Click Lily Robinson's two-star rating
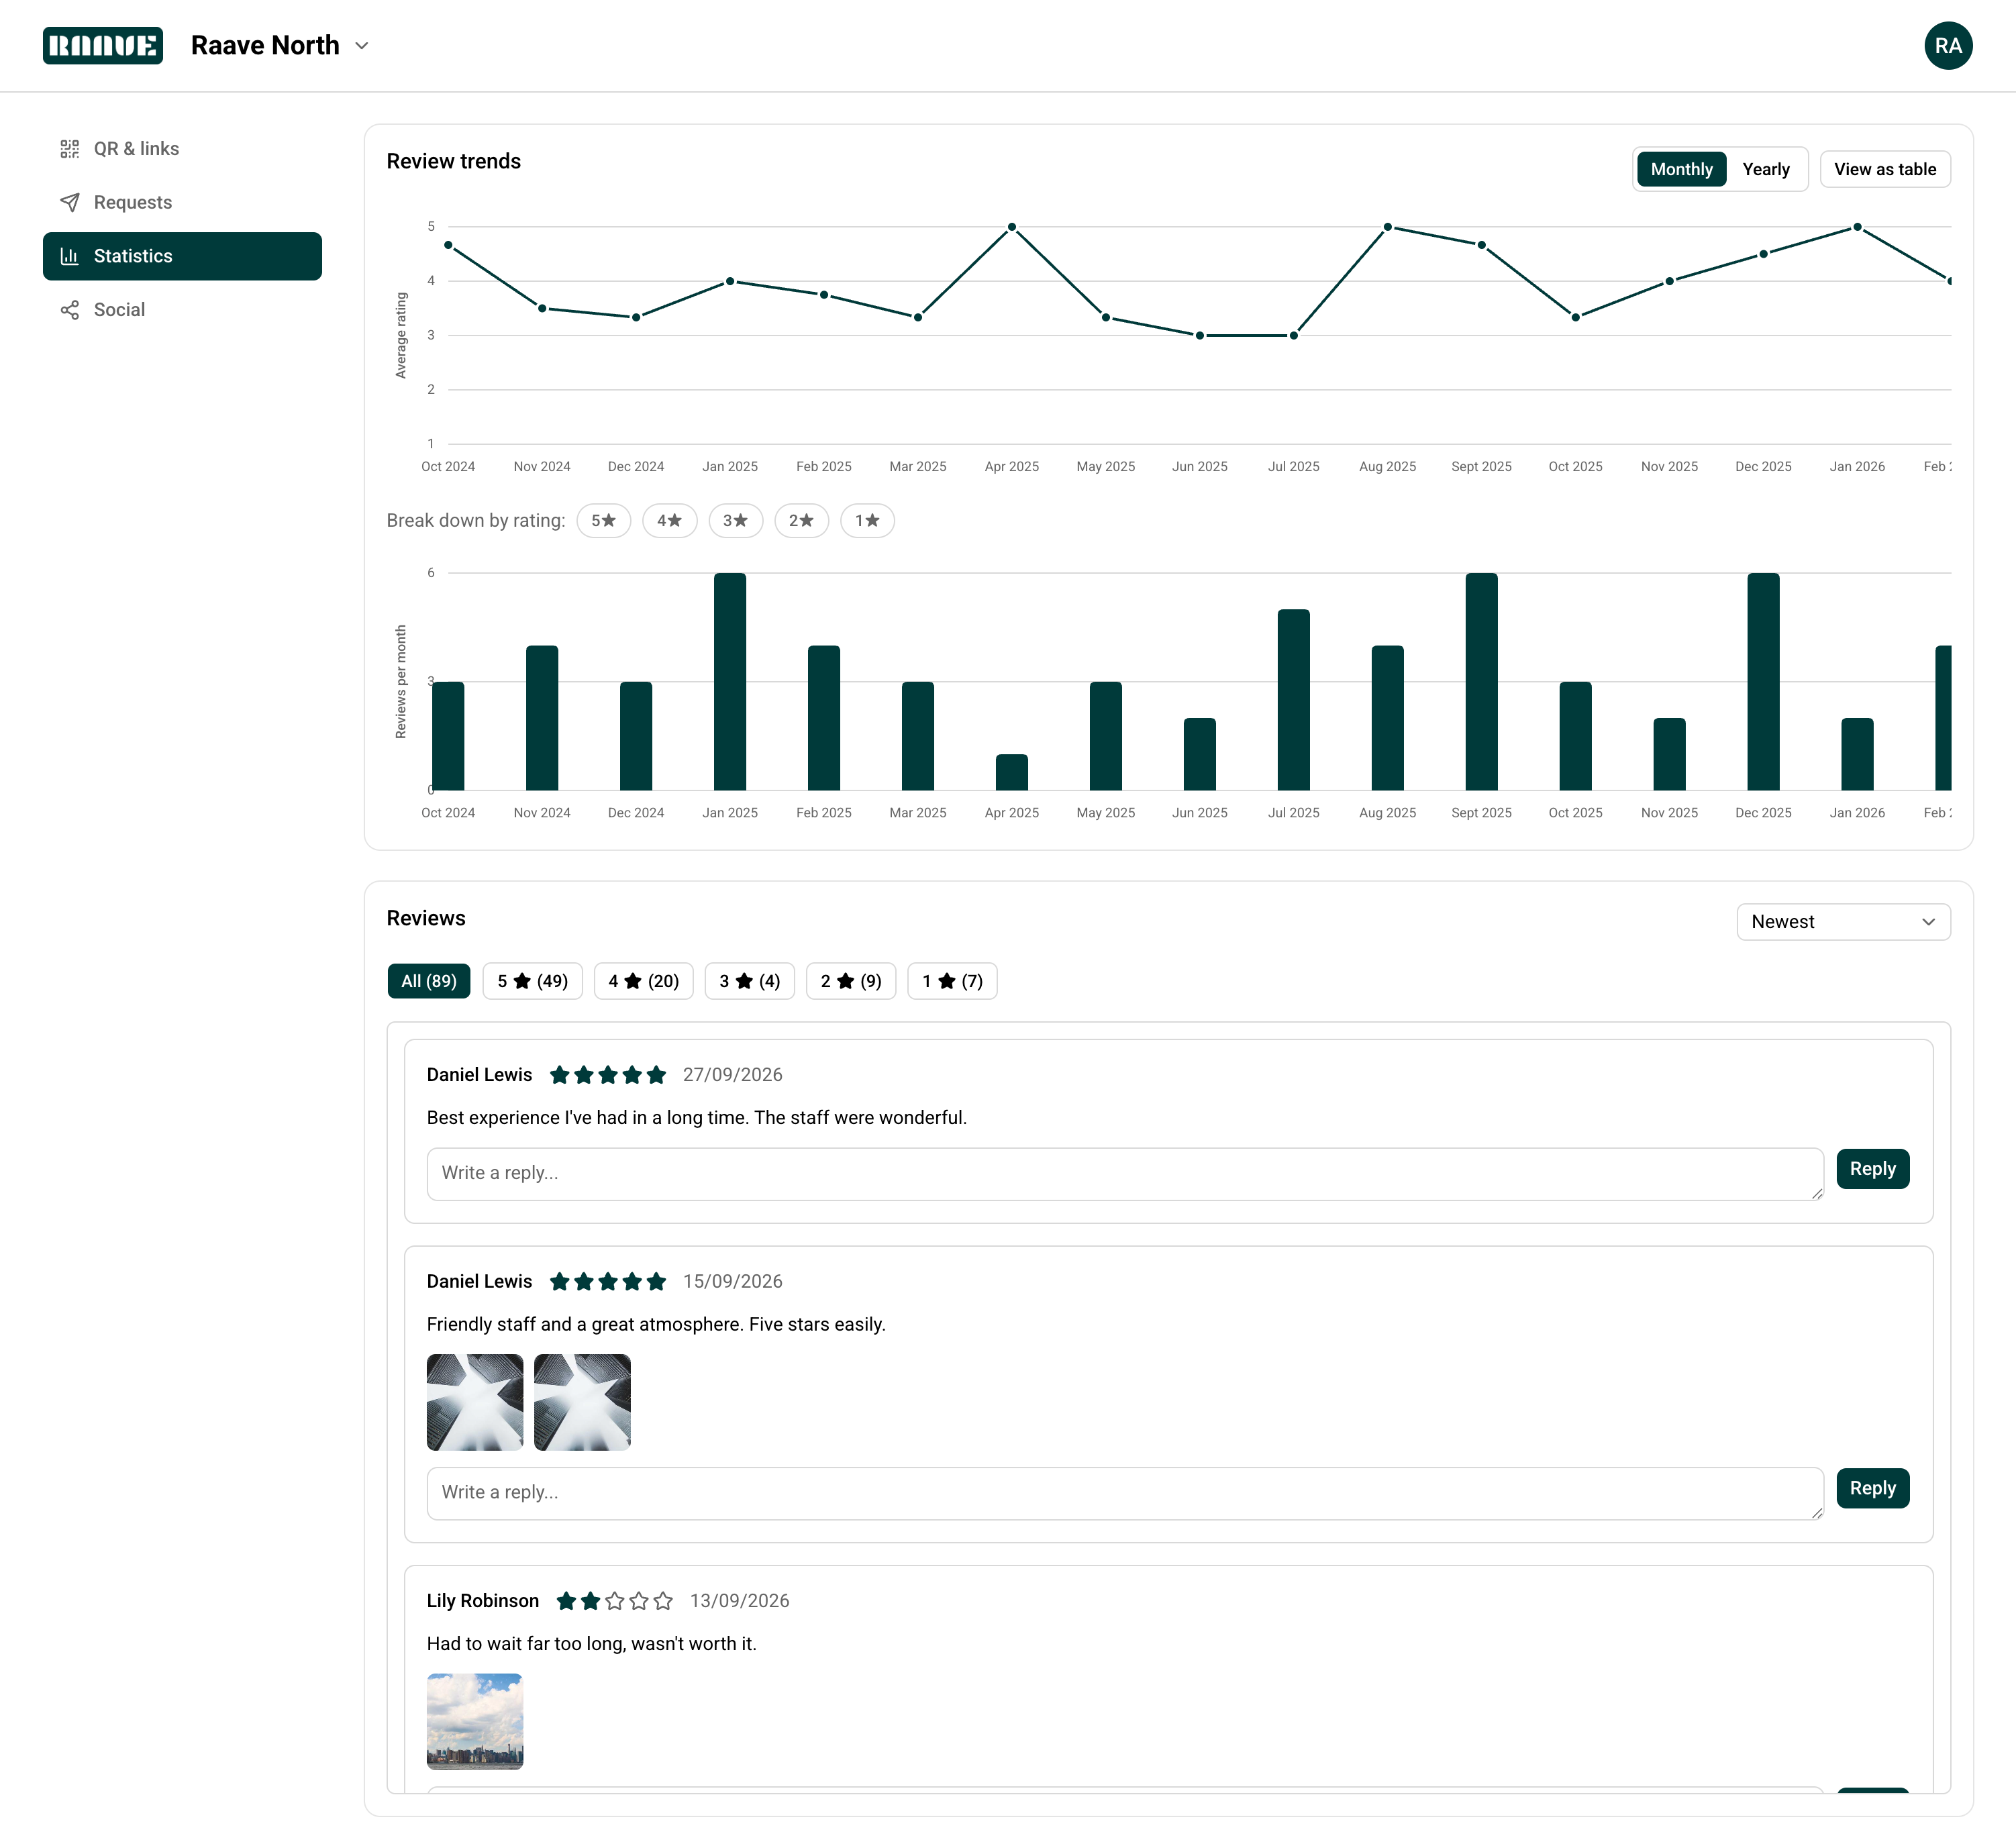2016x1848 pixels. [x=615, y=1601]
